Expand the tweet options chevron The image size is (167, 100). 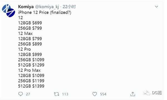(x=156, y=7)
